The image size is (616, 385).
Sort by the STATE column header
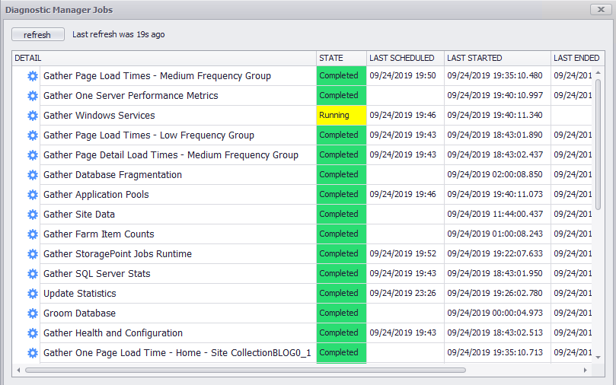(x=341, y=58)
